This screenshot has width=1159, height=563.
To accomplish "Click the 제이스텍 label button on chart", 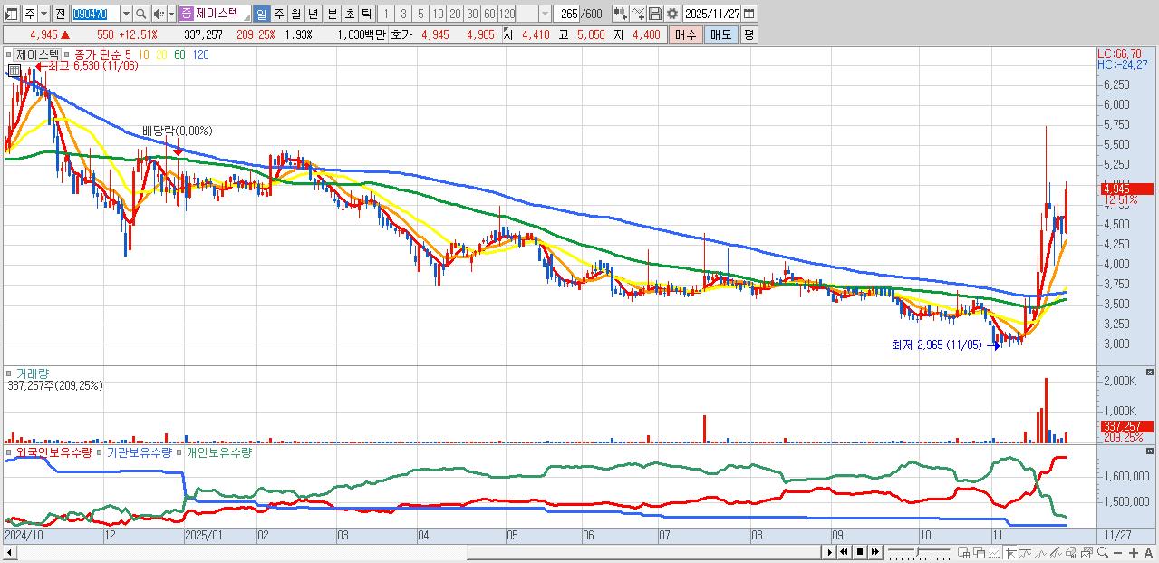I will pos(37,54).
